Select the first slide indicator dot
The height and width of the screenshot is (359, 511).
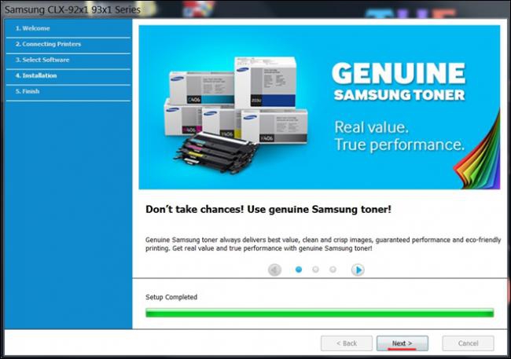click(298, 269)
